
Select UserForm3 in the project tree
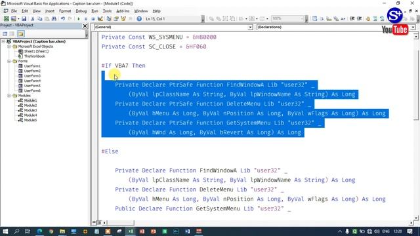coord(32,76)
